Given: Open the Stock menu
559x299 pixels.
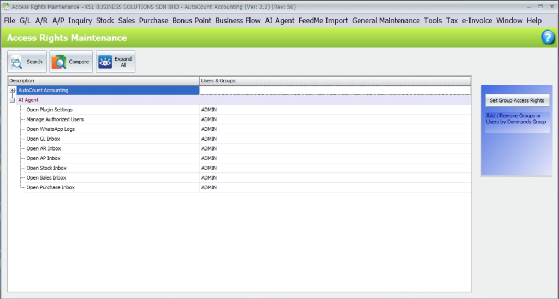Looking at the screenshot, I should pos(105,21).
